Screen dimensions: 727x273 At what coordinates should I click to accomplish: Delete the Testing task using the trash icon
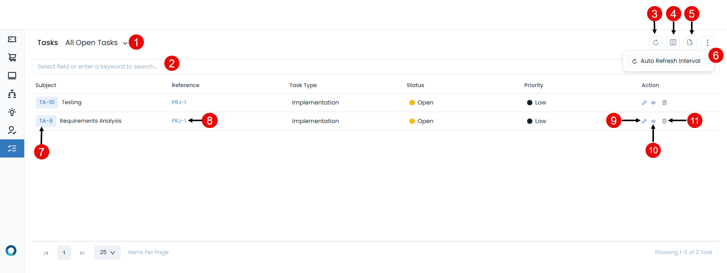664,103
